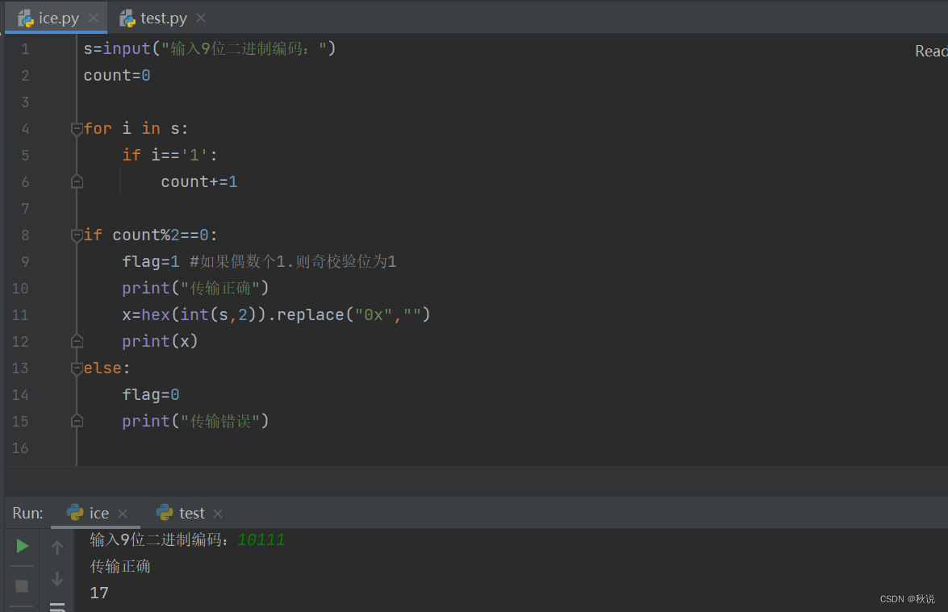Screen dimensions: 948x612
Task: Click the soft-wrap icon in run toolbar
Action: 56,606
